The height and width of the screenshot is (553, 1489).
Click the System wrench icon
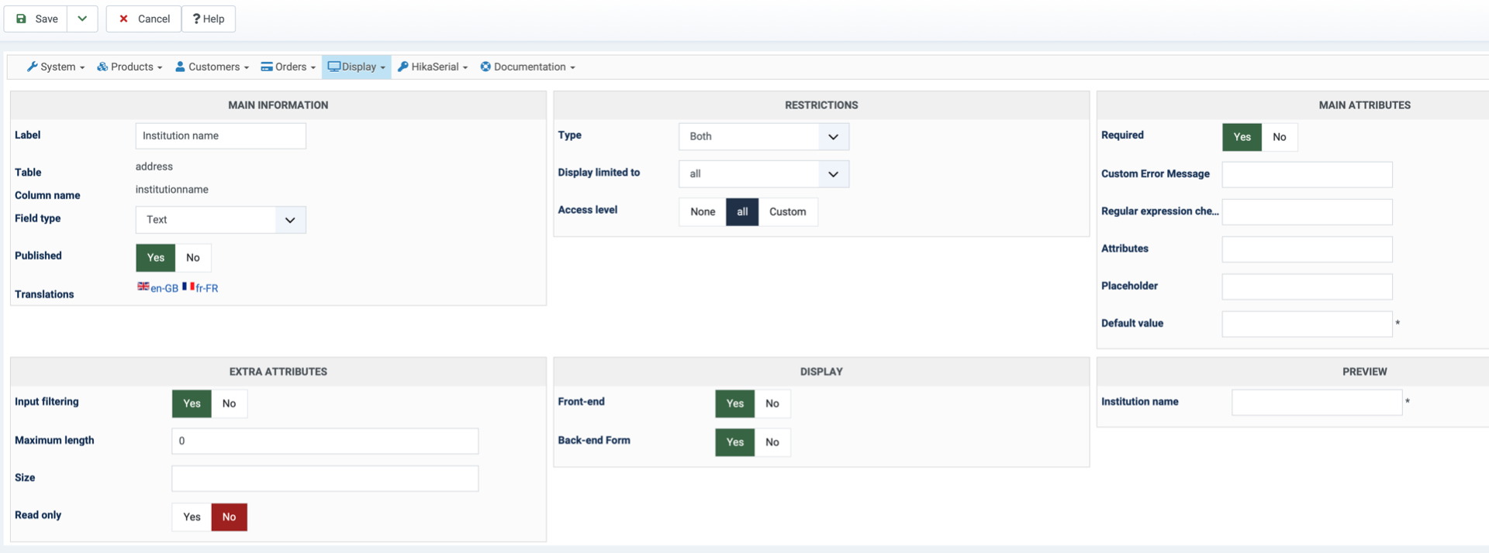coord(32,67)
